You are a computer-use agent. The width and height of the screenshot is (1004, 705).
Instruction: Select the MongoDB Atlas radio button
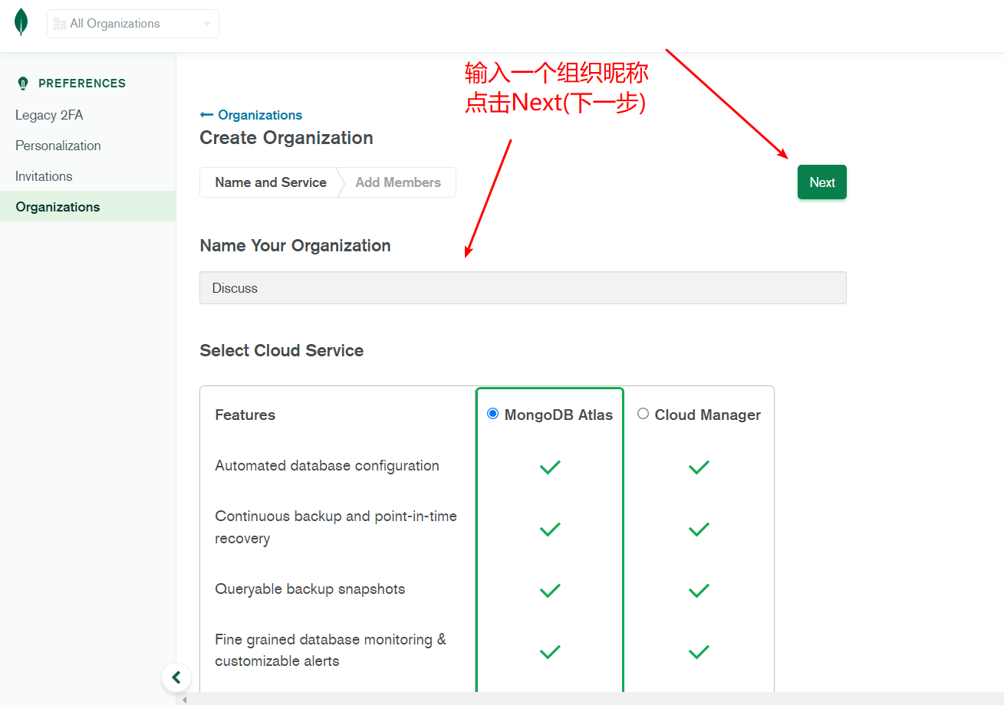[492, 413]
